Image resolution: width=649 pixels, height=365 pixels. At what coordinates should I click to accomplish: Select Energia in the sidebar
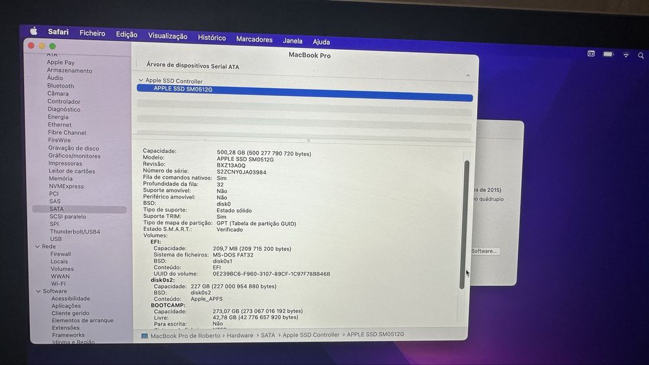click(x=58, y=117)
